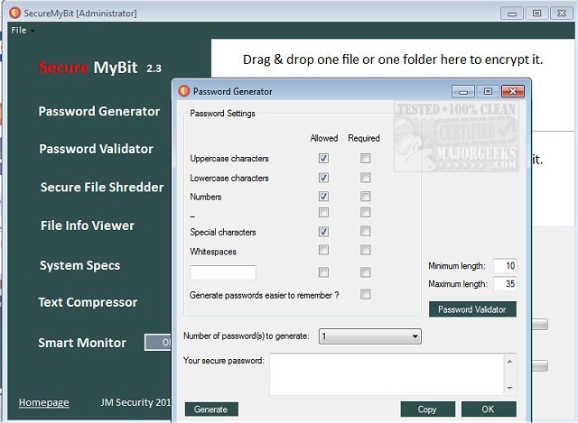Click the Generate button
The width and height of the screenshot is (578, 423).
point(211,409)
